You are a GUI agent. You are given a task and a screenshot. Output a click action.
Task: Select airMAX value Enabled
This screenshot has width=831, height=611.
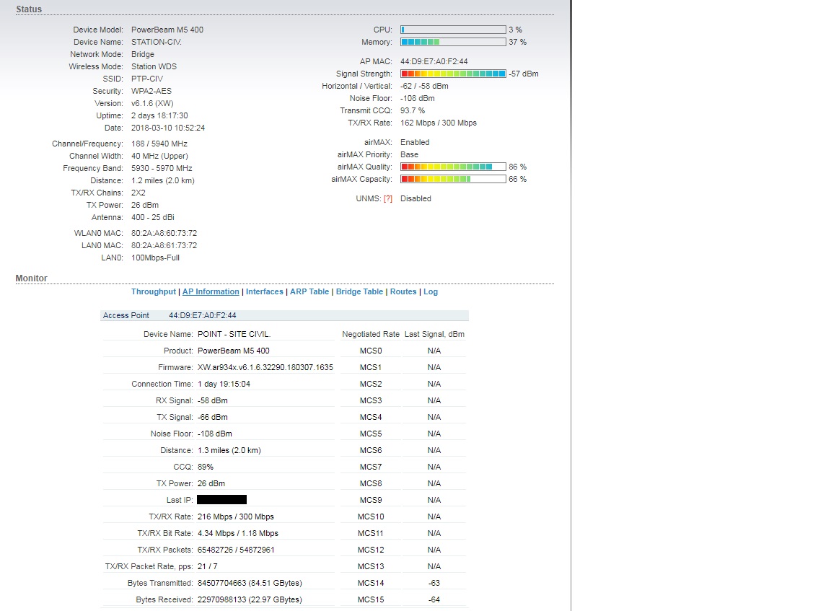coord(415,142)
